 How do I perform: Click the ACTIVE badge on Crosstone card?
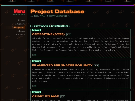(x=36, y=30)
